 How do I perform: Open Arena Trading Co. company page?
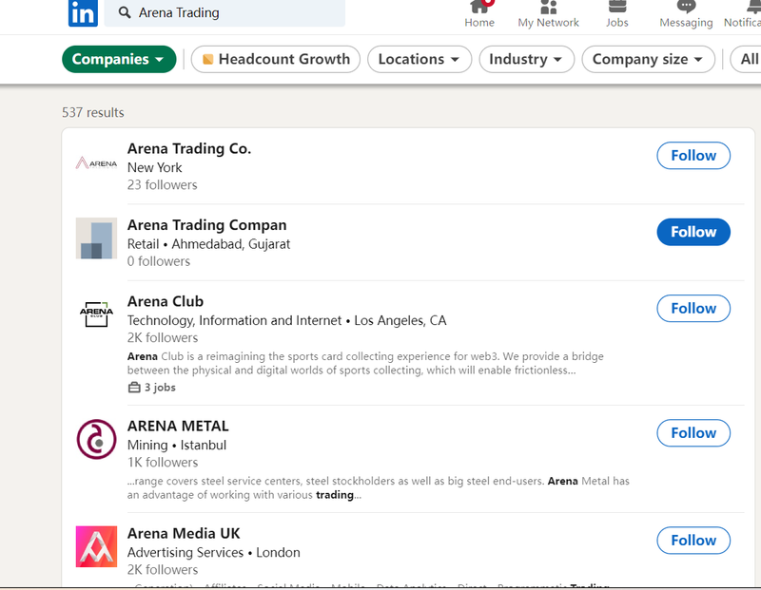coord(189,148)
